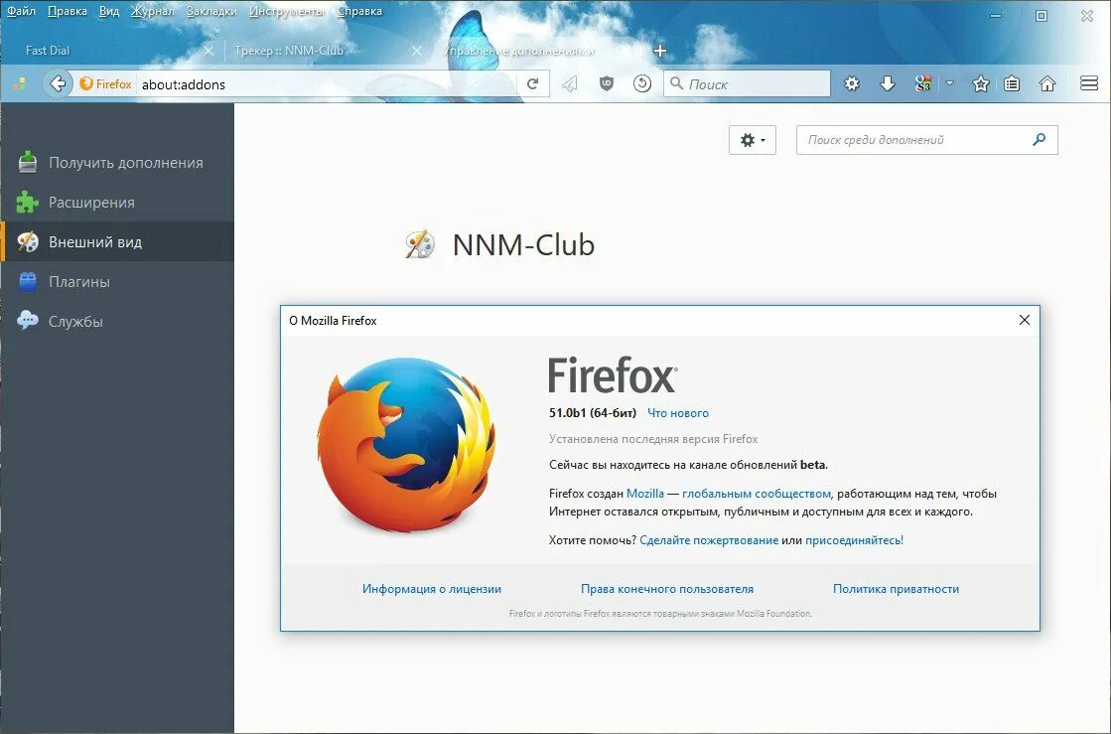The image size is (1111, 734).
Task: Maximize the Firefox browser window
Action: click(x=1041, y=16)
